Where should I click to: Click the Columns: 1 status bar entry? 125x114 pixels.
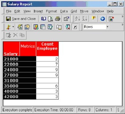click(x=105, y=110)
